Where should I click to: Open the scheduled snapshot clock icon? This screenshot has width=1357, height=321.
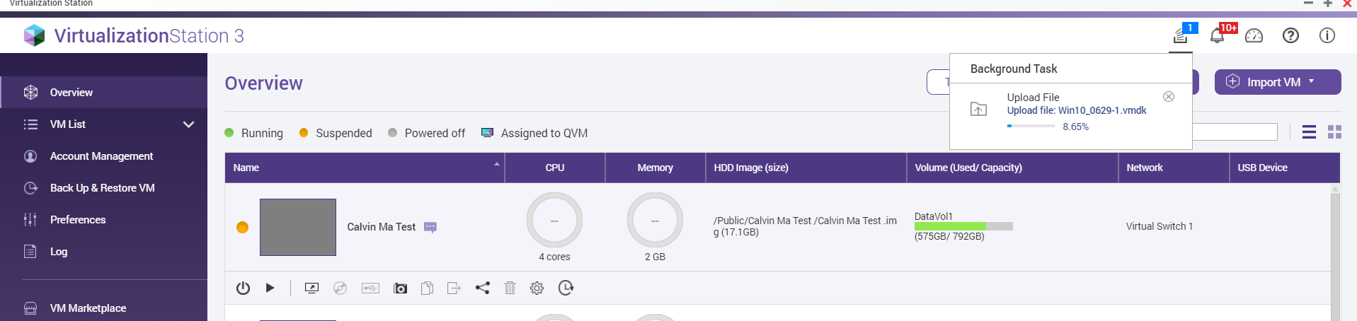[x=566, y=288]
